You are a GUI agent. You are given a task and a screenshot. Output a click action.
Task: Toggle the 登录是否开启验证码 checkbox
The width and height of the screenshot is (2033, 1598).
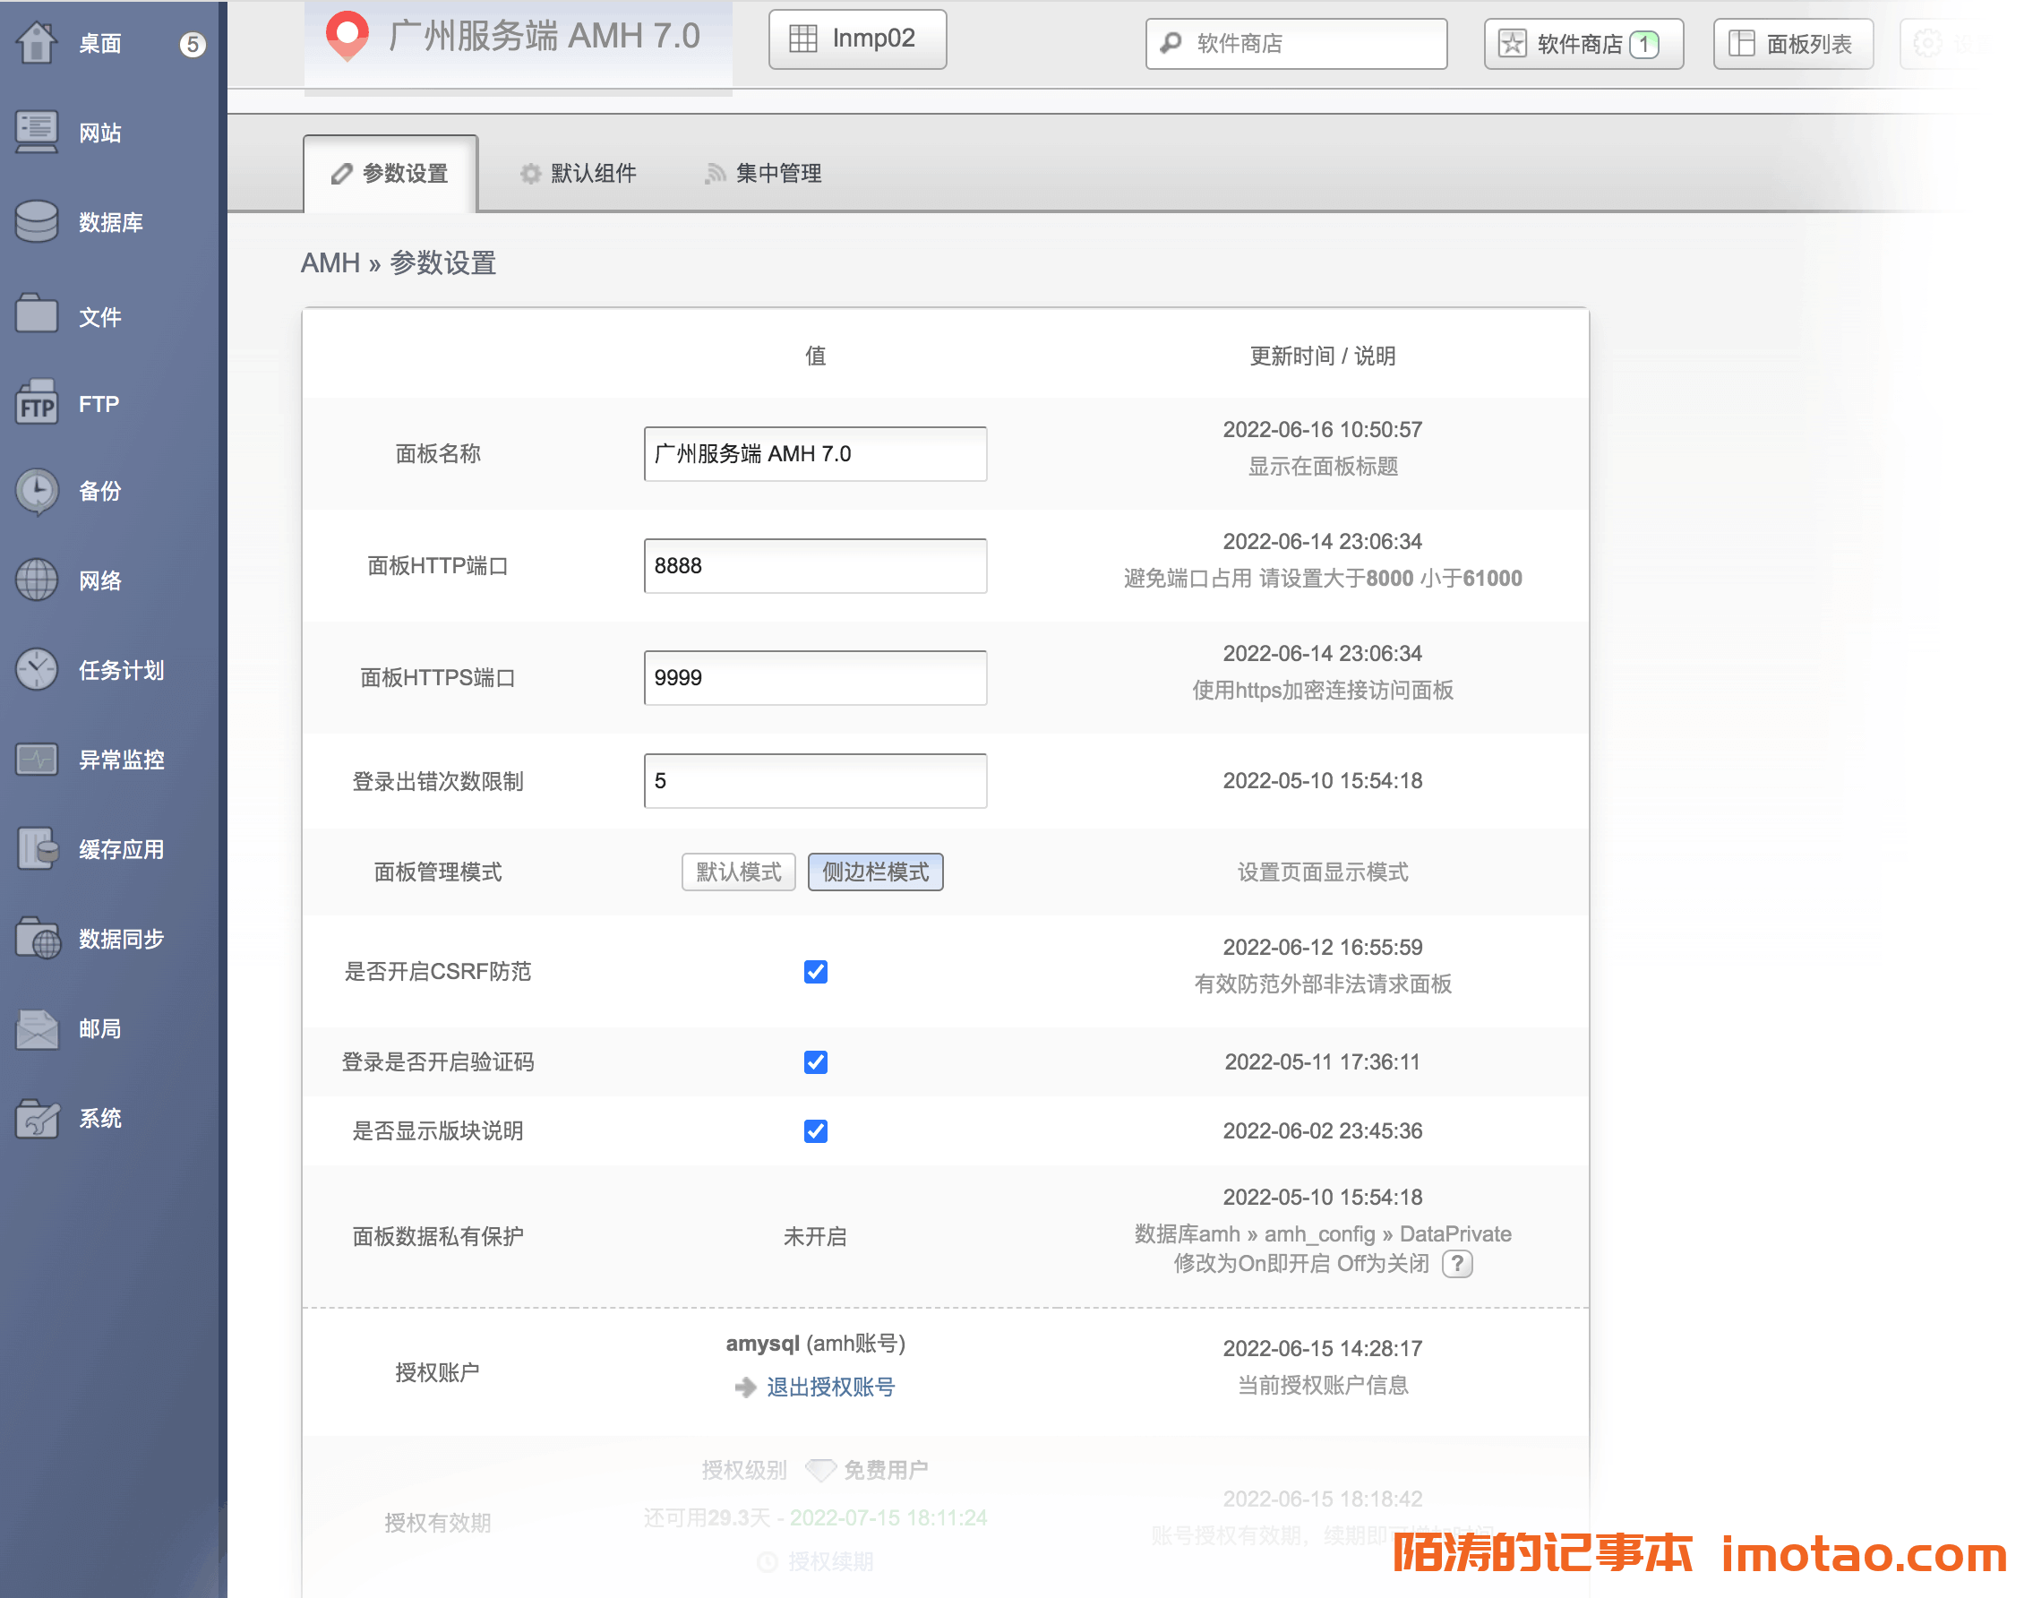tap(815, 1062)
